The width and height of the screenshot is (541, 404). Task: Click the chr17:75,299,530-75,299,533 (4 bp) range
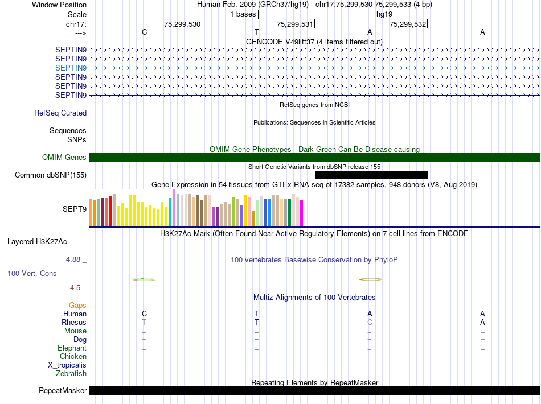coord(374,5)
